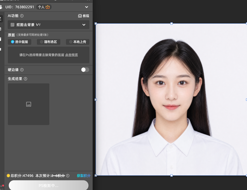Click the PS检测中... button

coord(48,185)
